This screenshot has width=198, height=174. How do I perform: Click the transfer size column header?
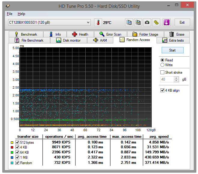(28, 137)
